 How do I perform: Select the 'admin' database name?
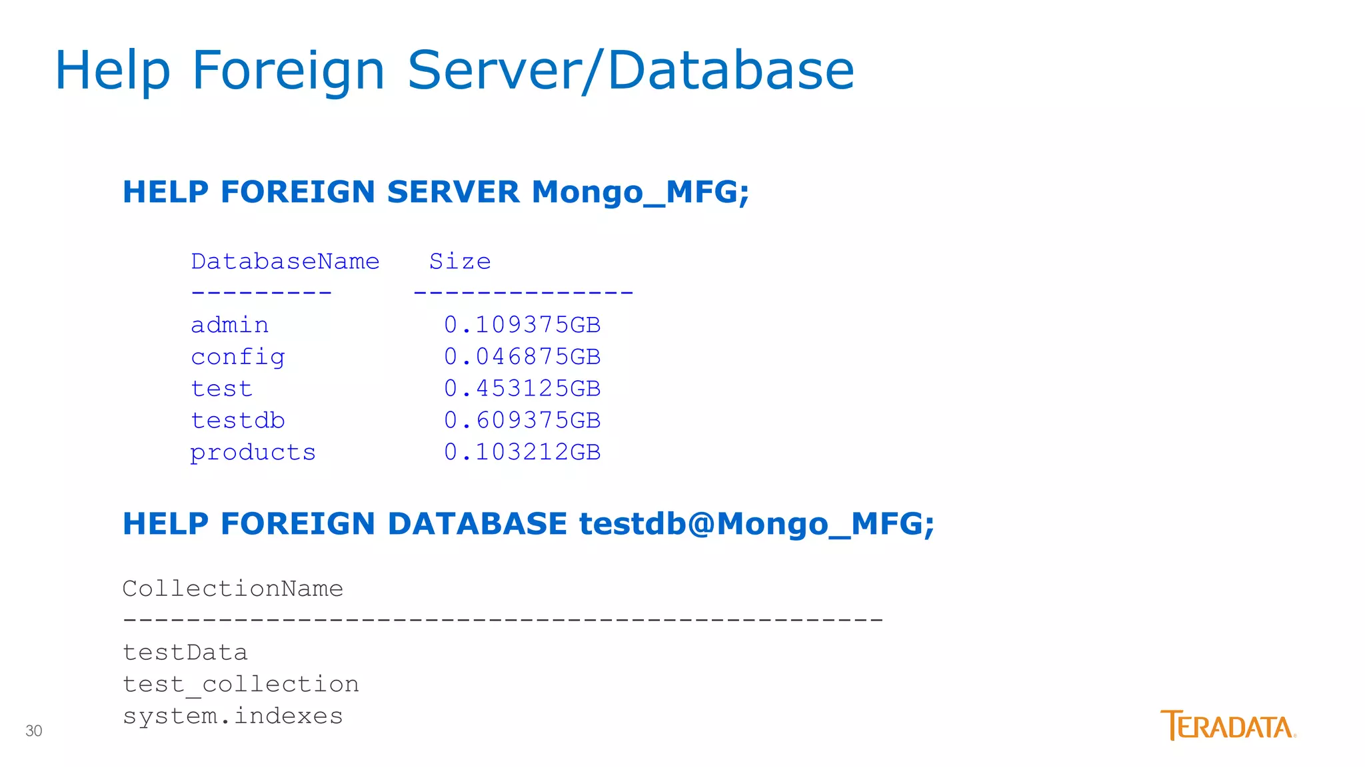[230, 325]
